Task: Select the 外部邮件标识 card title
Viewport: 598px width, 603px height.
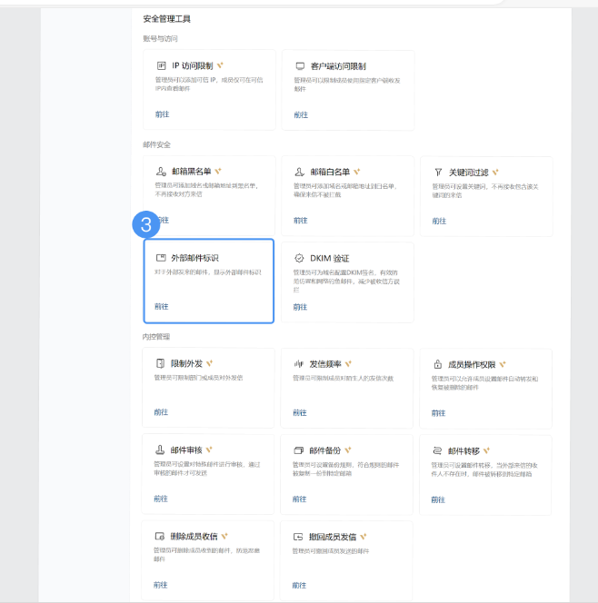Action: 194,258
